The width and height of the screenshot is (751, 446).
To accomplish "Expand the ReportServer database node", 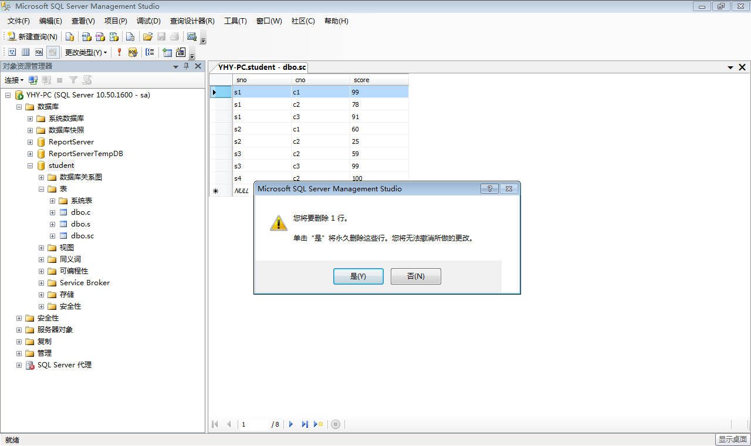I will (x=30, y=142).
